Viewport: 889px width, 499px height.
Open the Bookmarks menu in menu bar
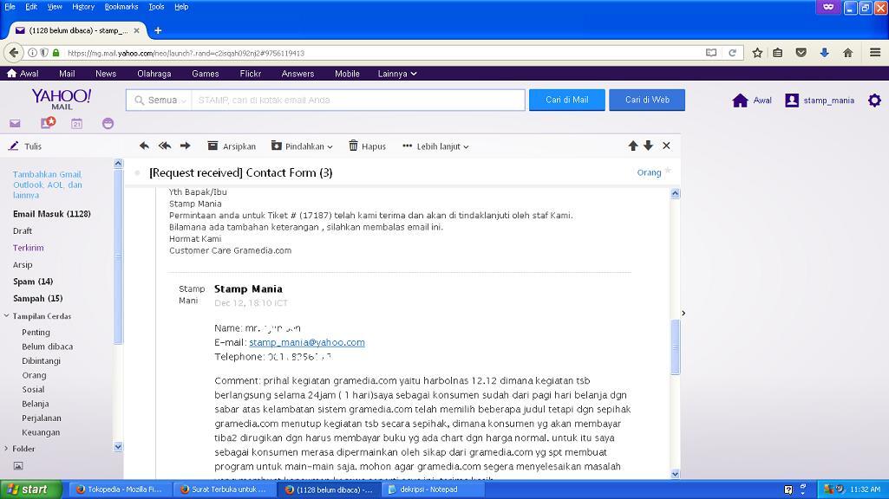[x=121, y=7]
